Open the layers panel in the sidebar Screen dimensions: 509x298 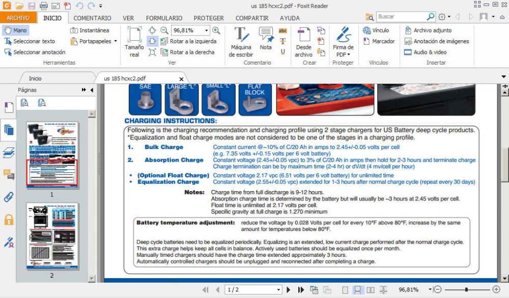pyautogui.click(x=9, y=152)
